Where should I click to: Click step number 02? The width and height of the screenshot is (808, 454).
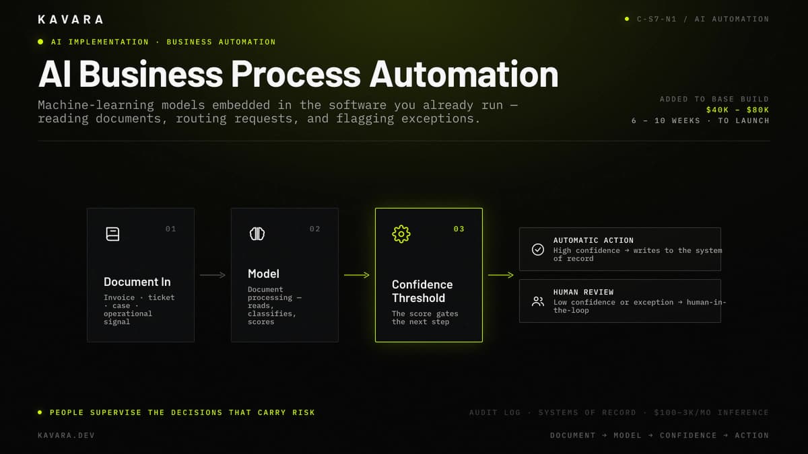click(x=315, y=229)
